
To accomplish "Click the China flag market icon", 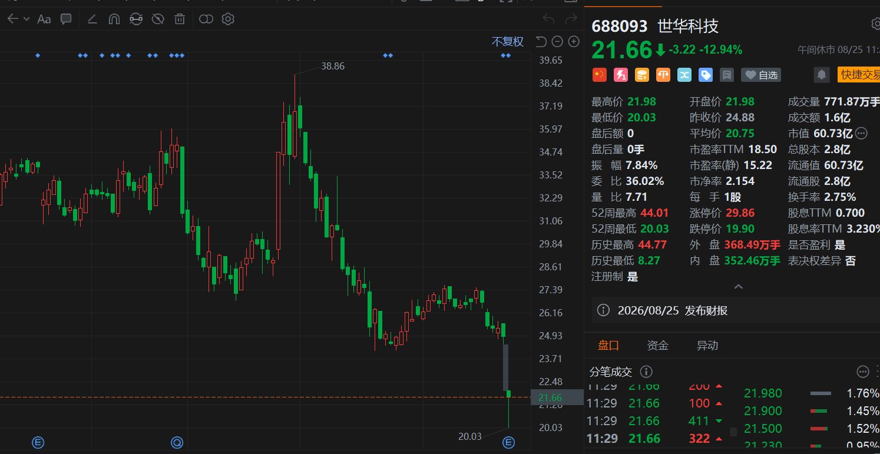I will click(599, 75).
